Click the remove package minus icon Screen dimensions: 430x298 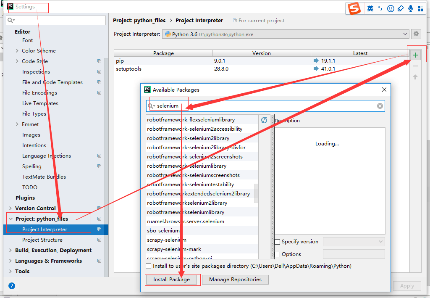(x=415, y=66)
